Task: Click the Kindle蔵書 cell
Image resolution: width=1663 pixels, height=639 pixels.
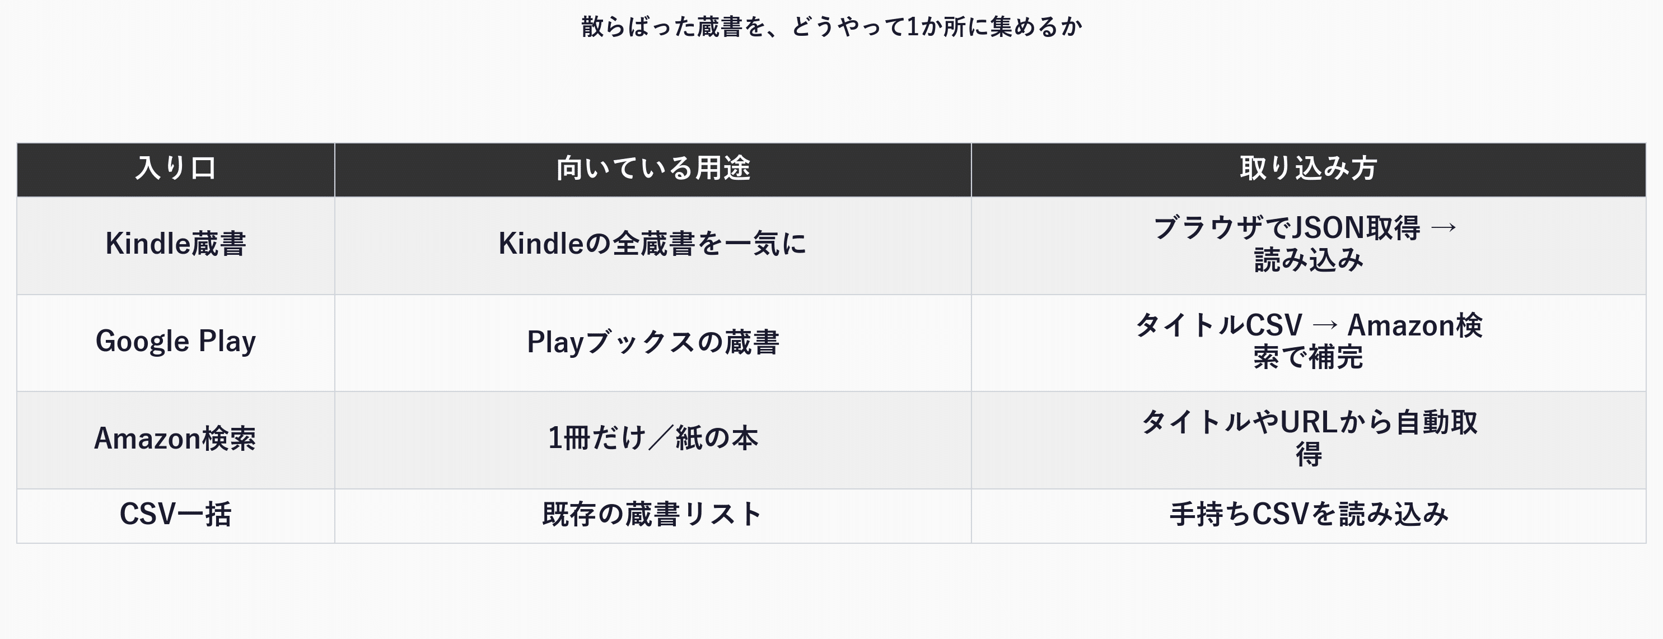Action: tap(176, 245)
